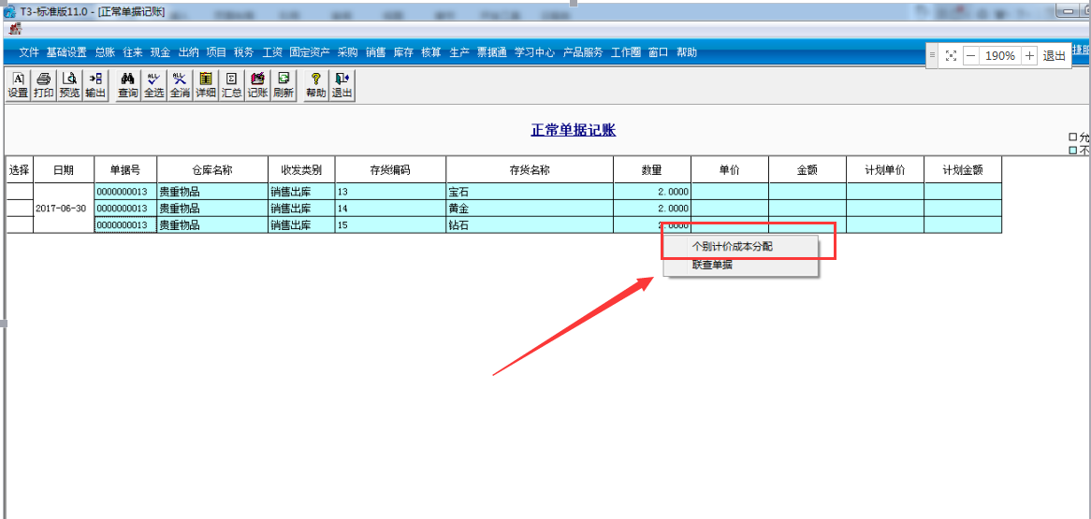1091x519 pixels.
Task: Click 全消 deselect-all toolbar icon
Action: 180,86
